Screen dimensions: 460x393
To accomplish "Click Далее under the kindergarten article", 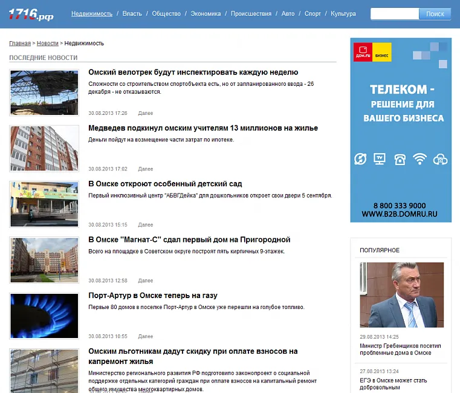I will tap(146, 224).
